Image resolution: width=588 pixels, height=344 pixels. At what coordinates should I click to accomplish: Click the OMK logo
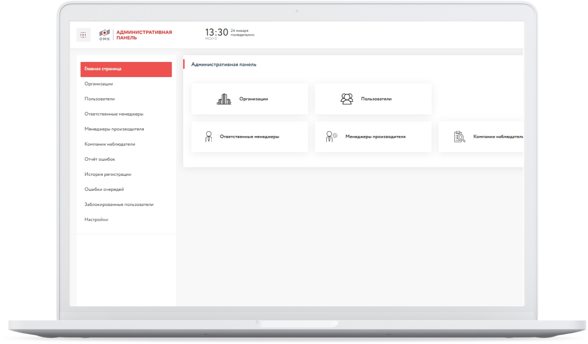[104, 35]
